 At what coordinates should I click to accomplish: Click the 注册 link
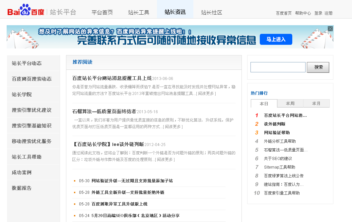click(x=328, y=13)
